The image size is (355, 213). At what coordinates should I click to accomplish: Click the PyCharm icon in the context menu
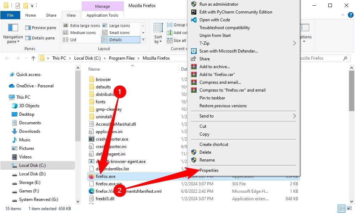tap(194, 12)
